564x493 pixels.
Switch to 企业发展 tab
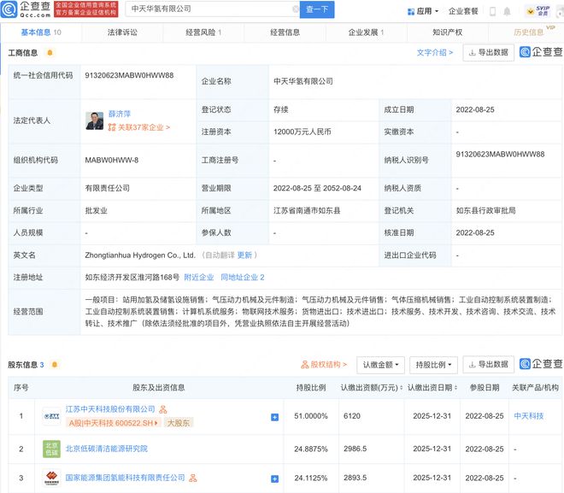366,32
